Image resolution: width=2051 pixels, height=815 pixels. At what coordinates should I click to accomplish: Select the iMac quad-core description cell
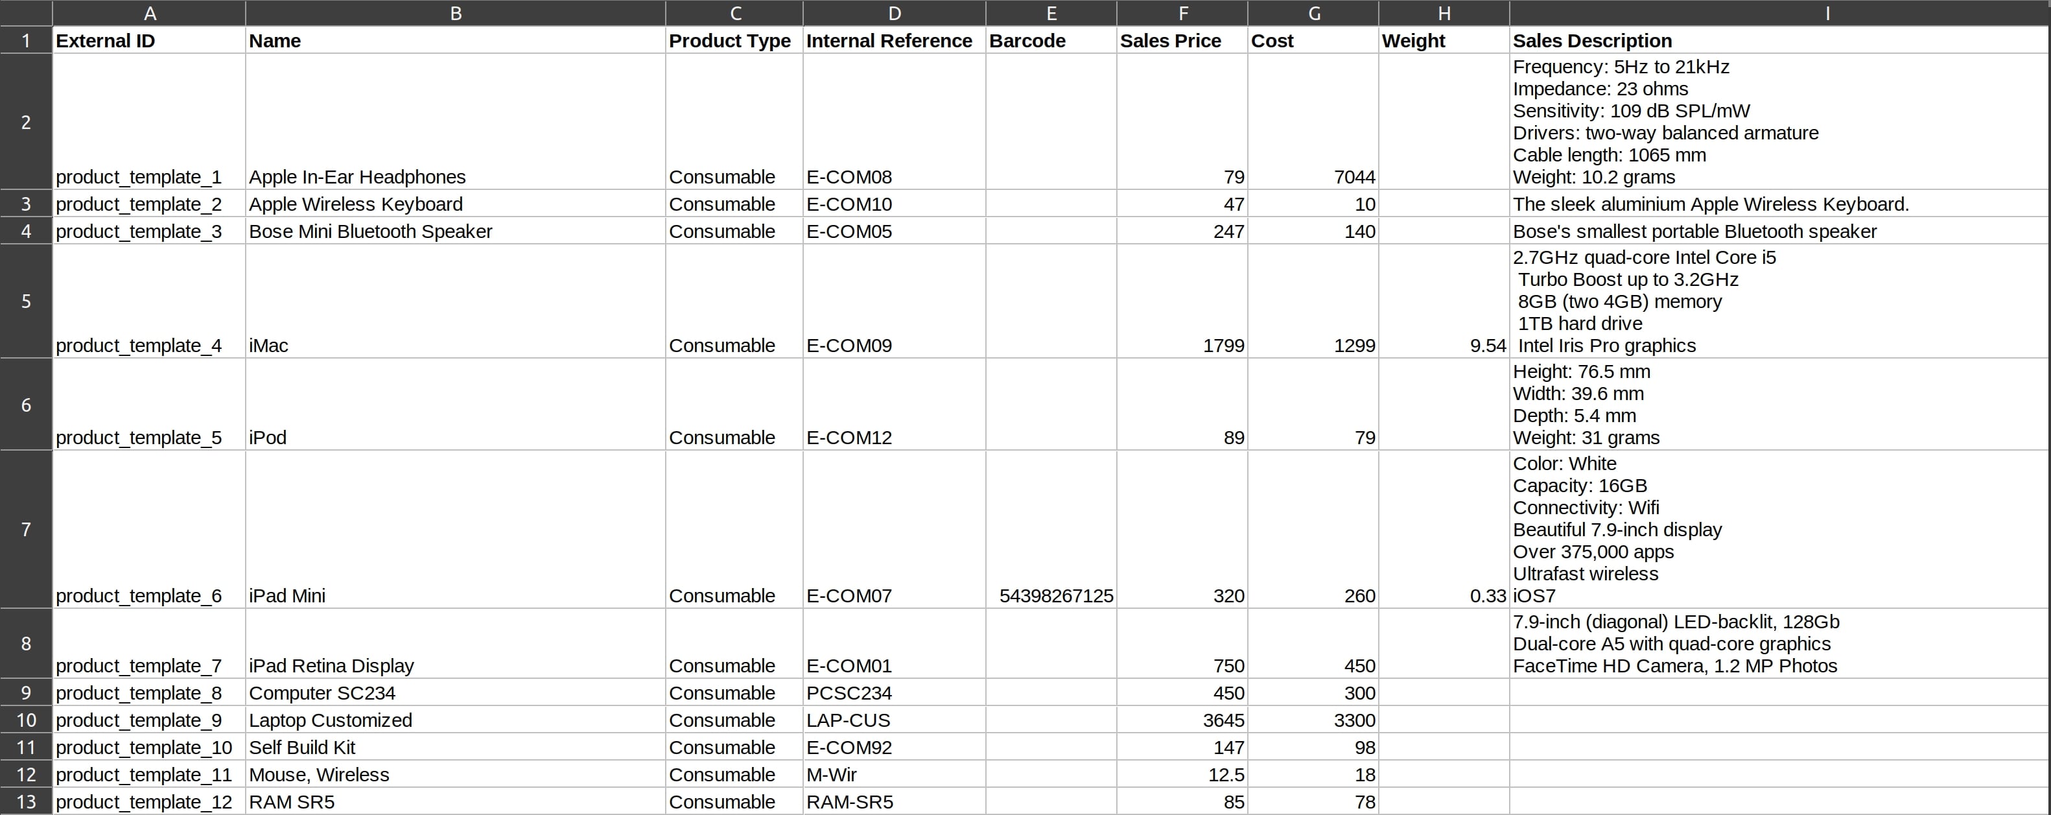[x=1780, y=301]
